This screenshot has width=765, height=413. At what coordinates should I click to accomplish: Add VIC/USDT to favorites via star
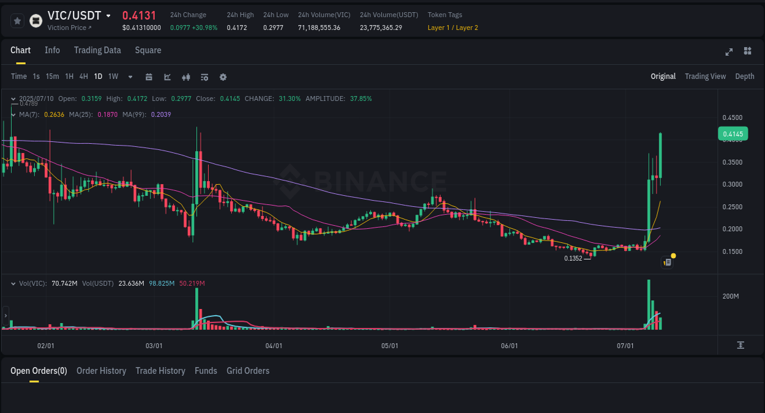17,20
